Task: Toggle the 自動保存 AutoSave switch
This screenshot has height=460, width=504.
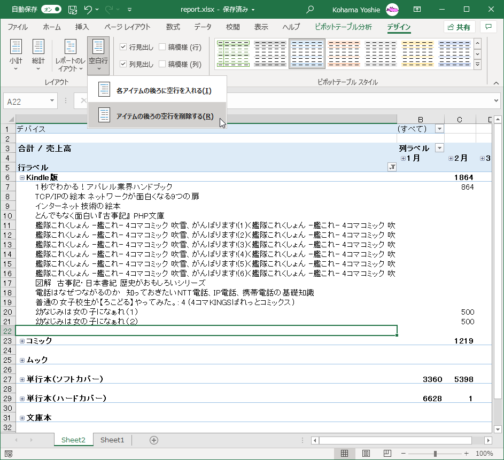Action: (x=51, y=10)
